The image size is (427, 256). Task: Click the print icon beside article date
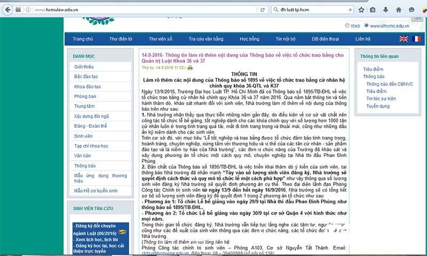click(190, 68)
